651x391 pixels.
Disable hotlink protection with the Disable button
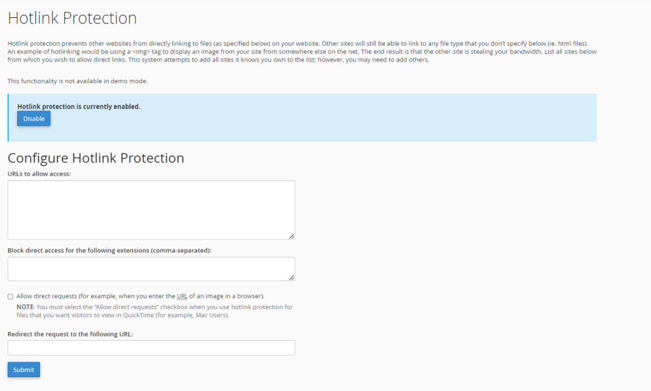pyautogui.click(x=34, y=119)
